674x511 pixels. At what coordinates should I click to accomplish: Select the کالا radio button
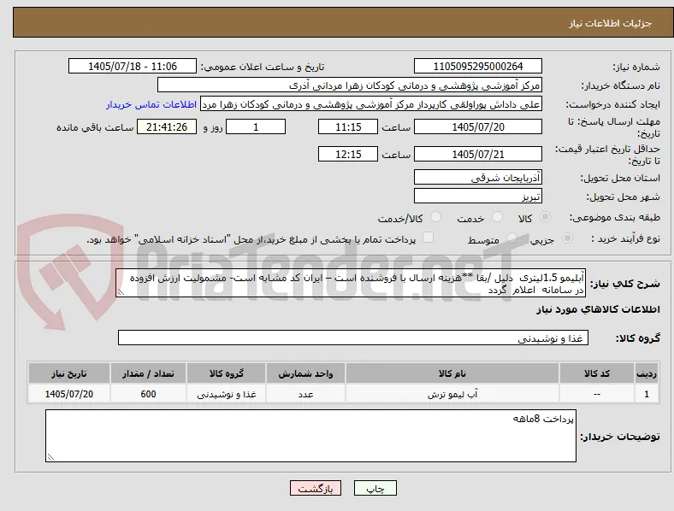pyautogui.click(x=545, y=217)
